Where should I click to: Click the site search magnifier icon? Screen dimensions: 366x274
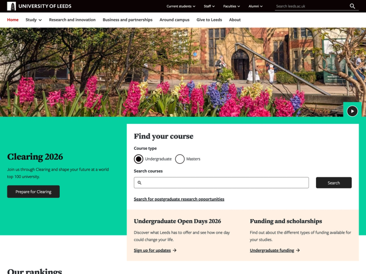pos(352,6)
